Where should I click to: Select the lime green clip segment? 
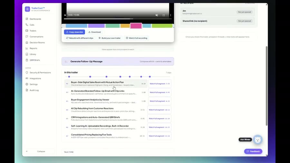pyautogui.click(x=162, y=26)
